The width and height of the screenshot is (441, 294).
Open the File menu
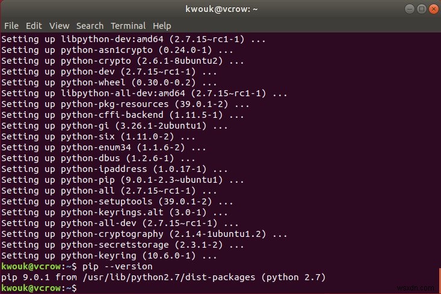pos(11,26)
